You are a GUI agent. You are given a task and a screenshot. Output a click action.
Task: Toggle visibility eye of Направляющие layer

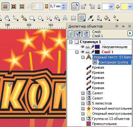[x=82, y=47]
